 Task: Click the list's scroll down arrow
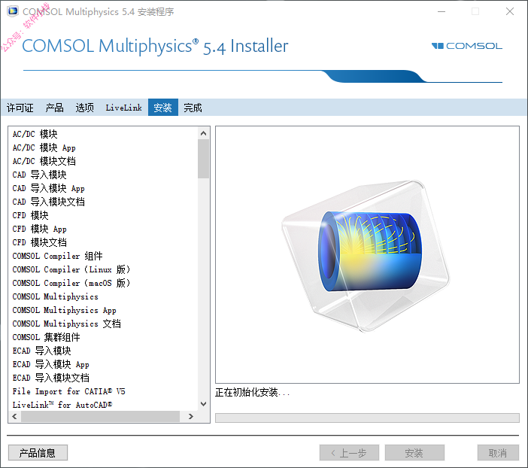pyautogui.click(x=203, y=403)
